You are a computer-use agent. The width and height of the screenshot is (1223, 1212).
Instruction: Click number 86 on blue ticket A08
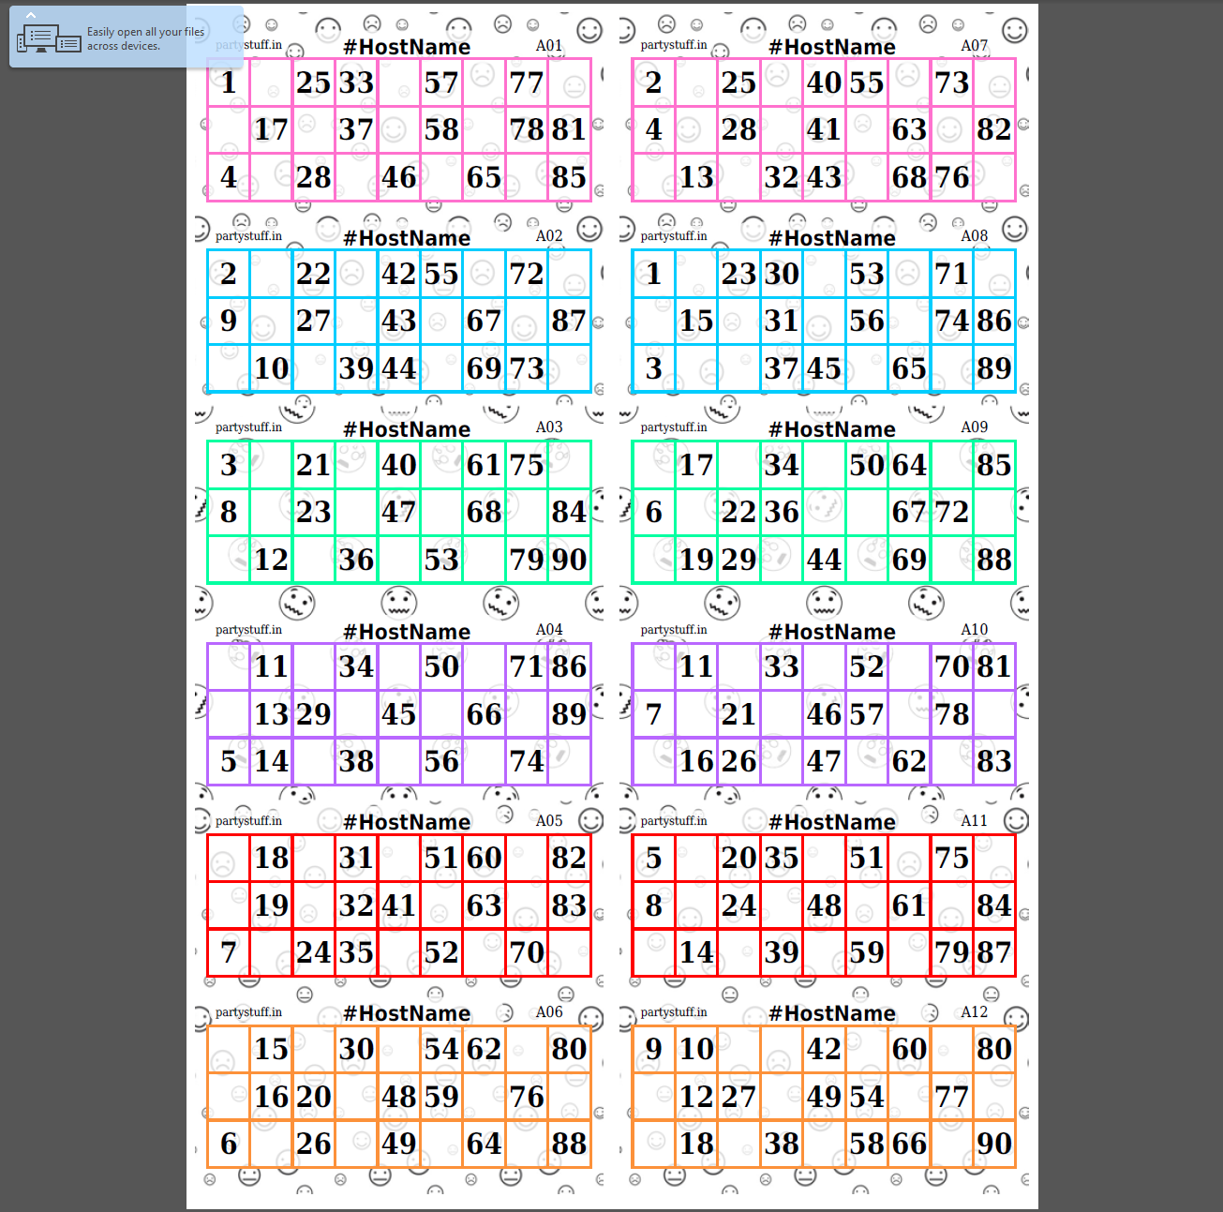(x=993, y=322)
